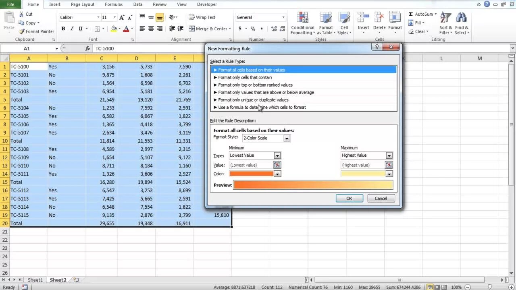Click Merge & Center
This screenshot has height=290, width=516.
(x=208, y=29)
